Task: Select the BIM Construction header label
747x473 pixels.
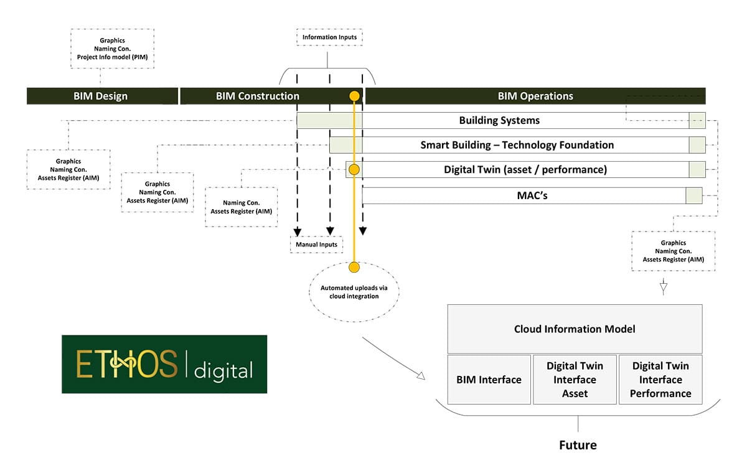Action: pos(258,96)
